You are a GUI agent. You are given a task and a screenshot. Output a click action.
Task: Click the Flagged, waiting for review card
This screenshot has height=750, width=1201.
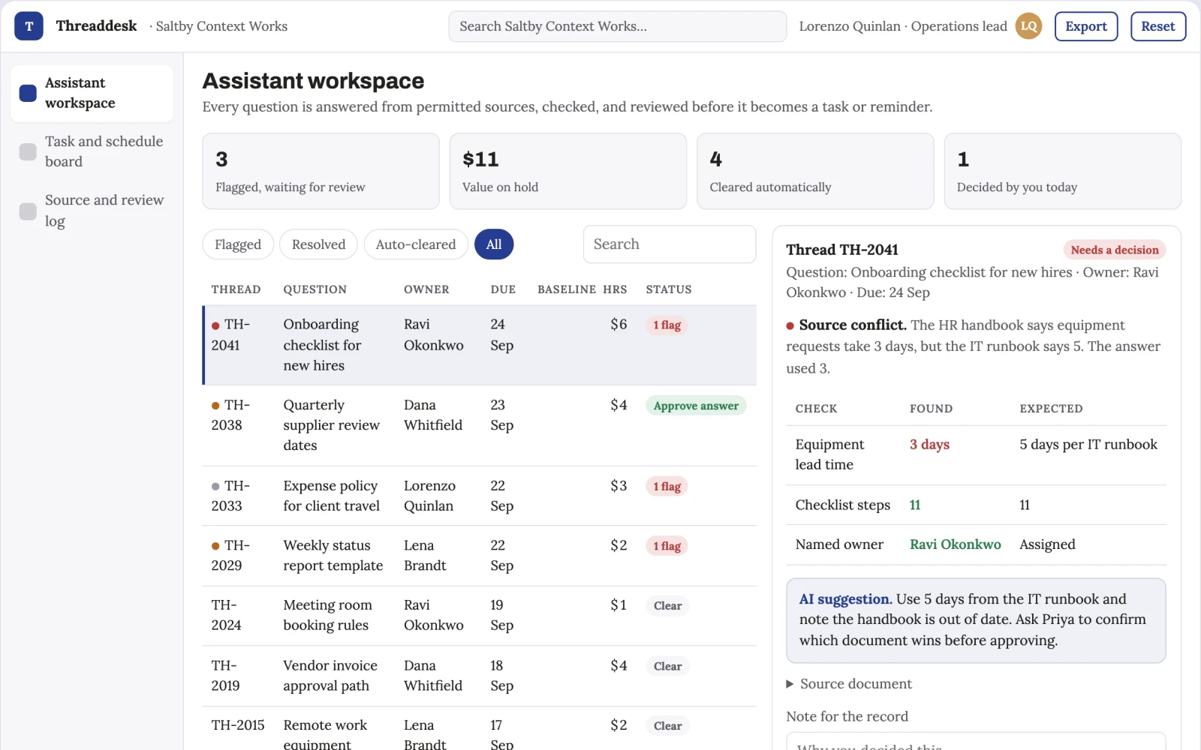321,171
